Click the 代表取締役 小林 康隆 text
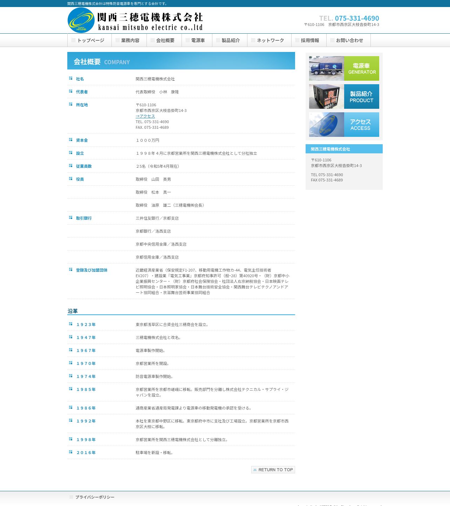Viewport: 450px width, 506px height. (x=157, y=92)
